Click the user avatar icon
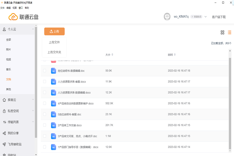The image size is (234, 156). tap(167, 17)
